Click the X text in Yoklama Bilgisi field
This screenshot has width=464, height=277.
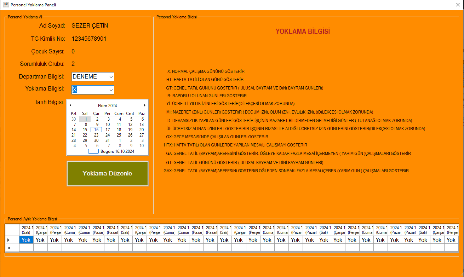[x=75, y=90]
